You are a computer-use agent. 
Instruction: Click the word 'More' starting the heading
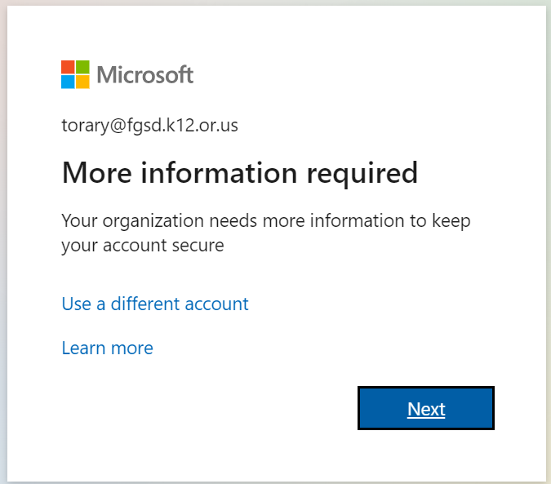96,173
